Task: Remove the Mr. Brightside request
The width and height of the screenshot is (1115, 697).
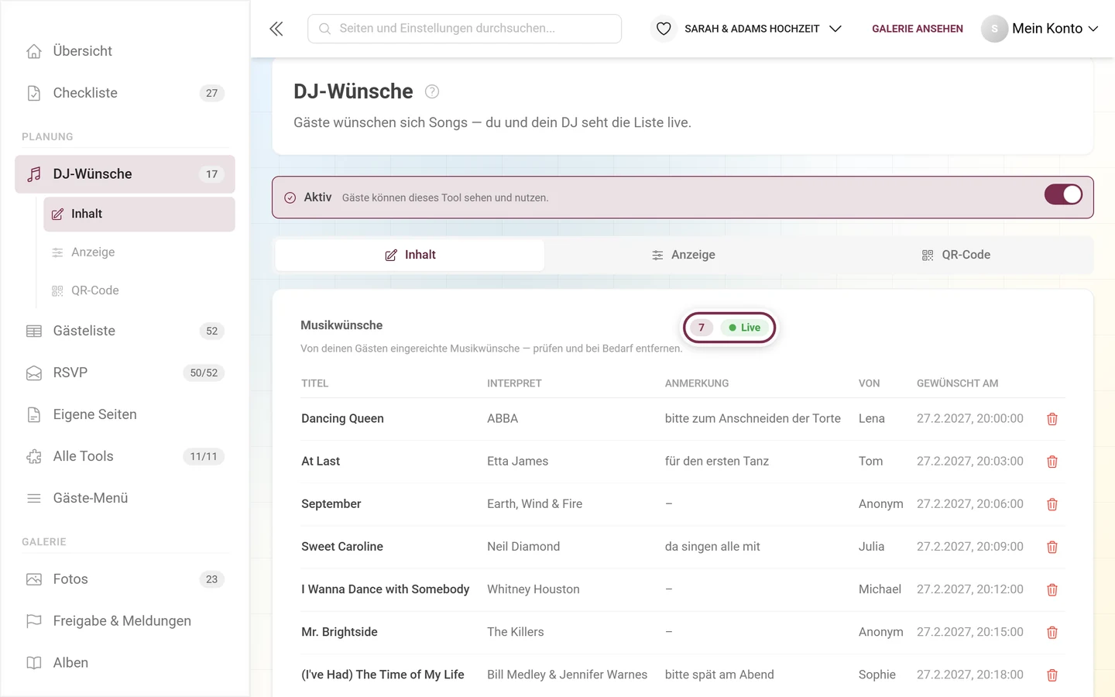Action: click(1052, 633)
